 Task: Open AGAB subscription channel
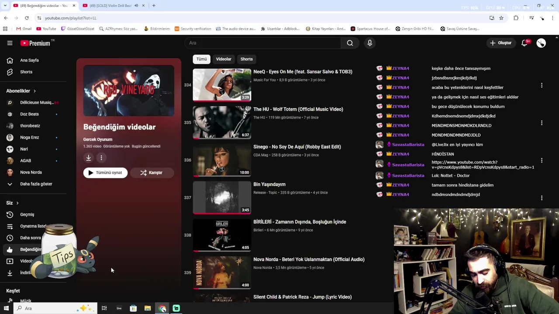25,160
